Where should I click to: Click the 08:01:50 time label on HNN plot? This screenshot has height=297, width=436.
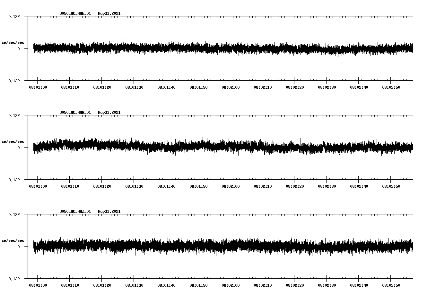[x=198, y=186]
